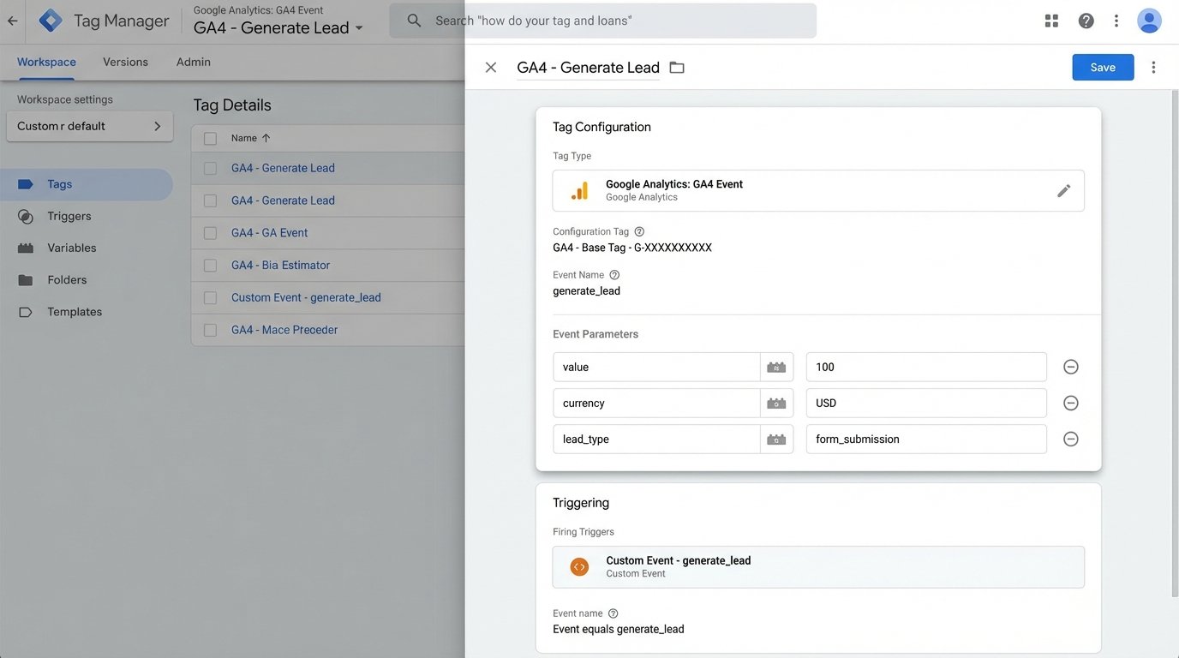Open the variable picker for lead_type parameter

click(x=776, y=438)
